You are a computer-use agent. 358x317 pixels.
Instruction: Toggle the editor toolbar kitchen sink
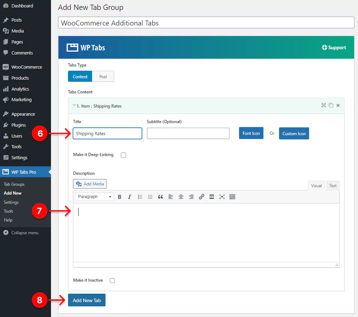click(x=232, y=197)
